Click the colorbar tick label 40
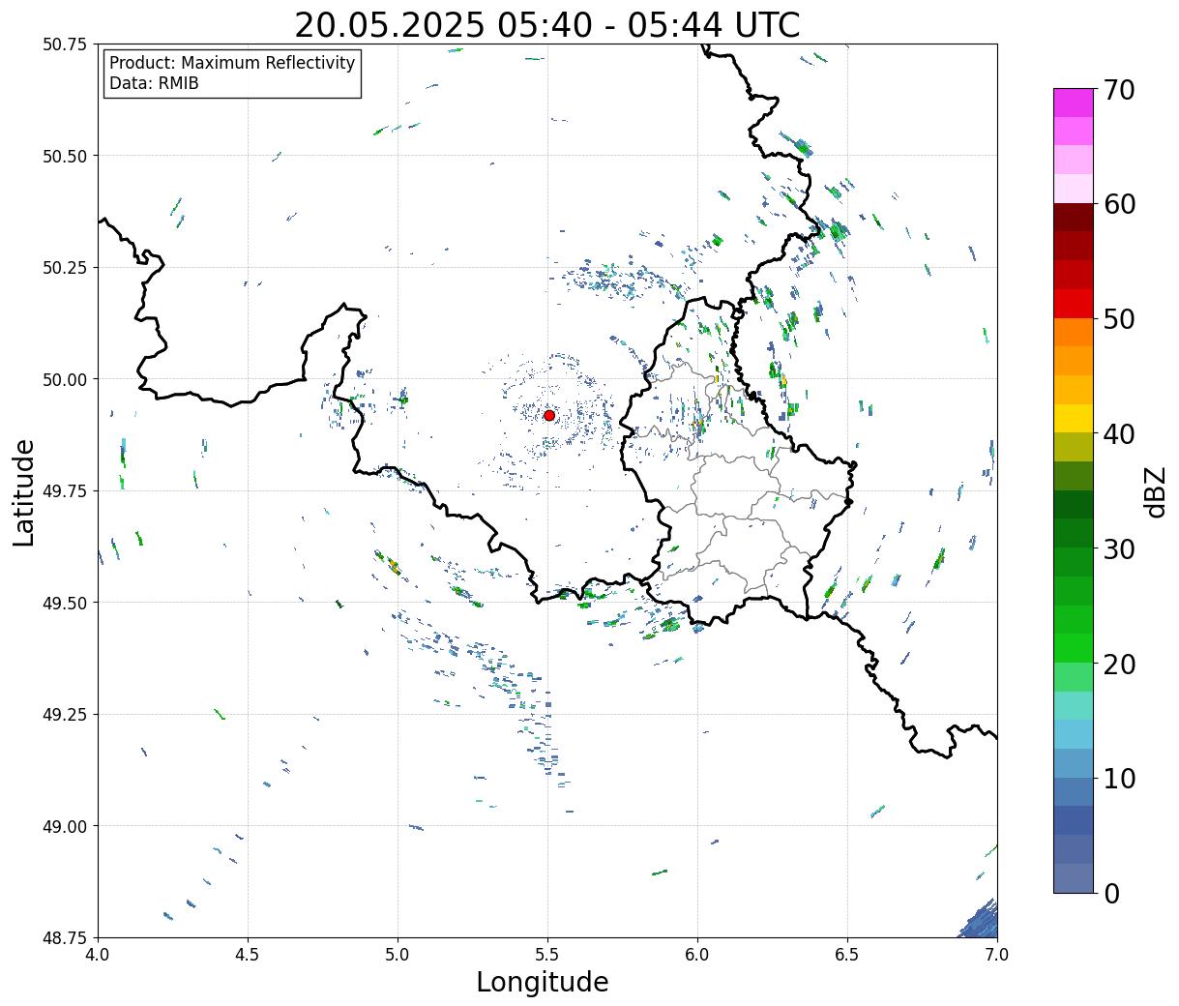Screen dimensions: 1179x1006 coord(1119,434)
